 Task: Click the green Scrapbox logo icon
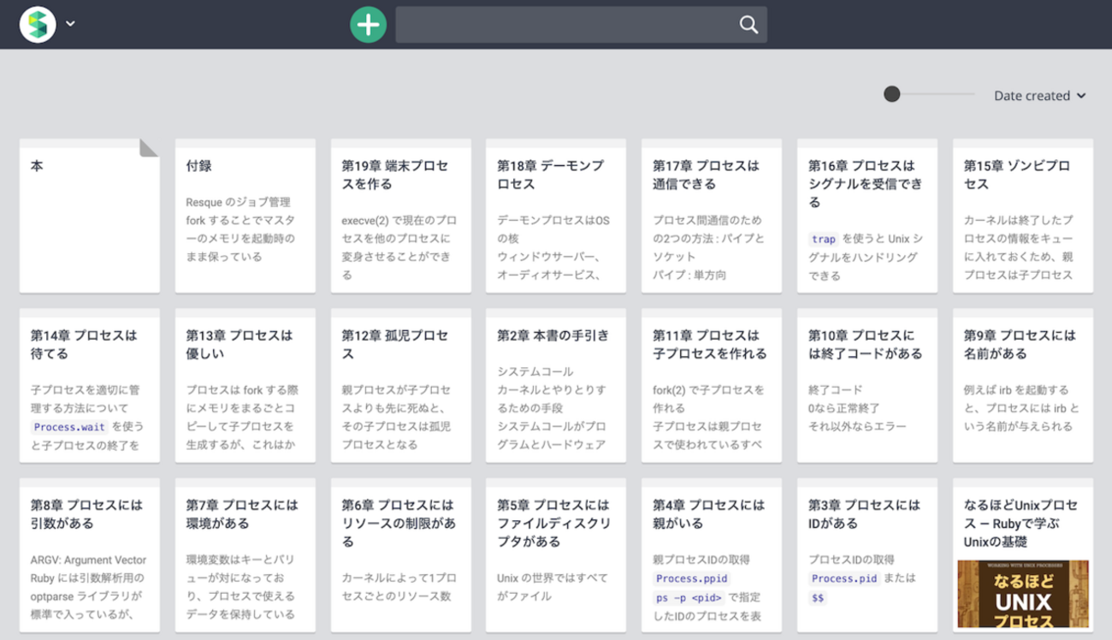[38, 24]
